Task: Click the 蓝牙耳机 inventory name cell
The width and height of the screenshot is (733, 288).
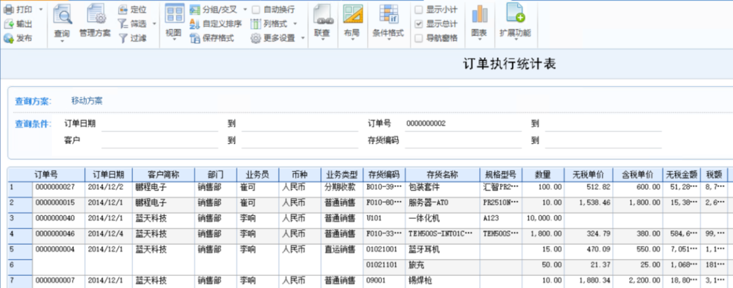Action: click(x=443, y=250)
